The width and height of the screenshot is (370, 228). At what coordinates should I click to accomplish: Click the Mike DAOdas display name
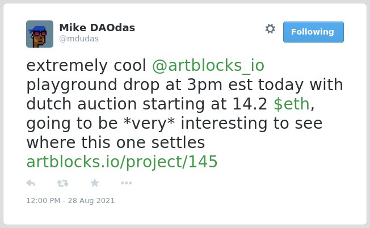97,28
